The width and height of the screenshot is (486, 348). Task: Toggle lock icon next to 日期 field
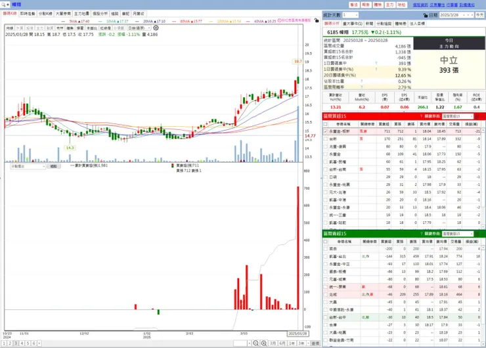coord(426,15)
